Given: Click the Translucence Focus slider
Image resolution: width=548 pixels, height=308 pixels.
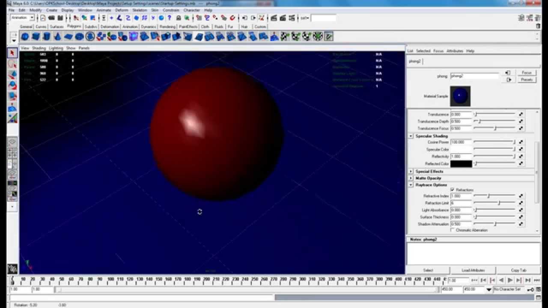Looking at the screenshot, I should tap(494, 128).
